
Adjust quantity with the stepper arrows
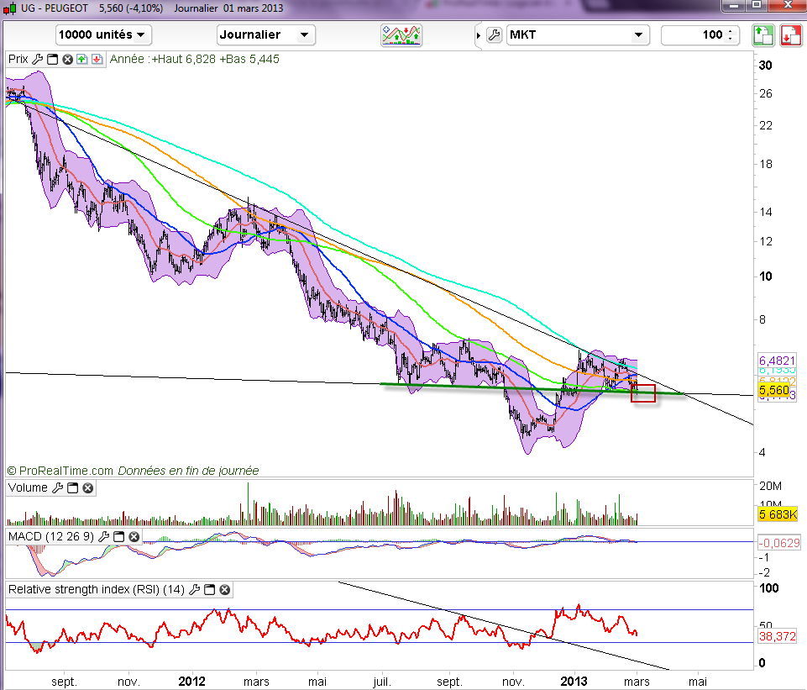731,35
